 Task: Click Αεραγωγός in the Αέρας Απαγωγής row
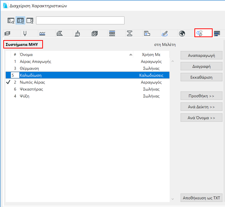(x=151, y=62)
